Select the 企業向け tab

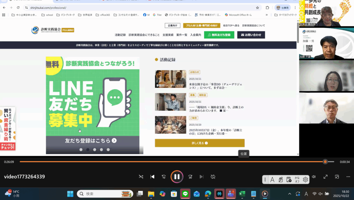[173, 26]
